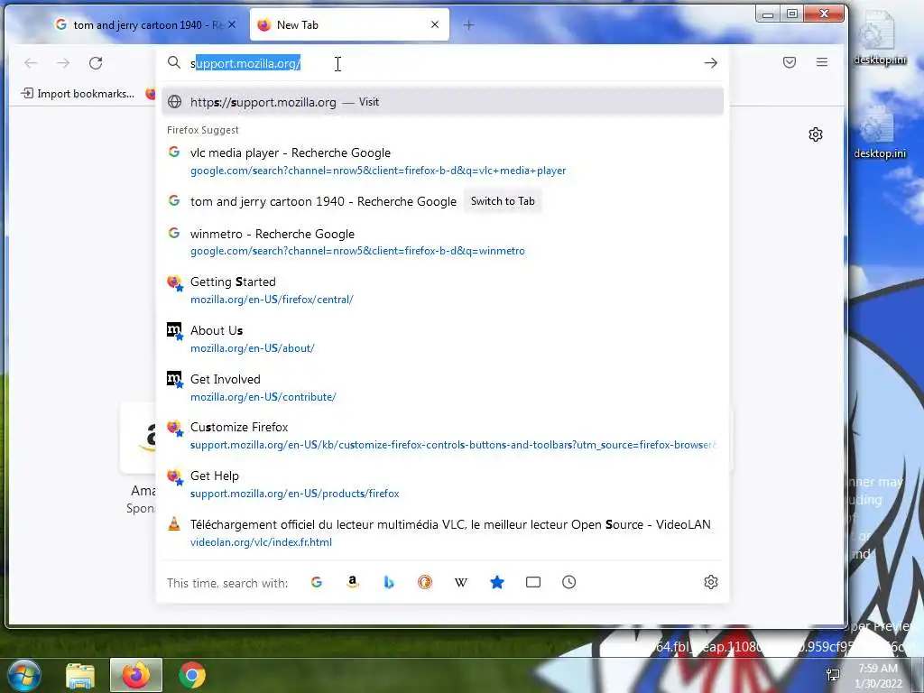The image size is (924, 693).
Task: Open Windows Explorer from the taskbar
Action: 80,675
